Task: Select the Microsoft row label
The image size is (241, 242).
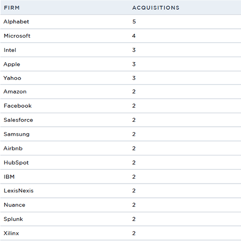Action: [x=17, y=36]
